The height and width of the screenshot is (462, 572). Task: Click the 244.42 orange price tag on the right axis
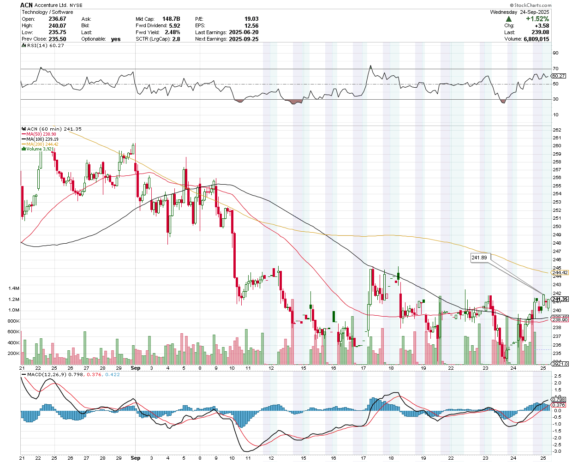pos(560,272)
